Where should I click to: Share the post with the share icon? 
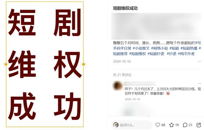pos(198,125)
